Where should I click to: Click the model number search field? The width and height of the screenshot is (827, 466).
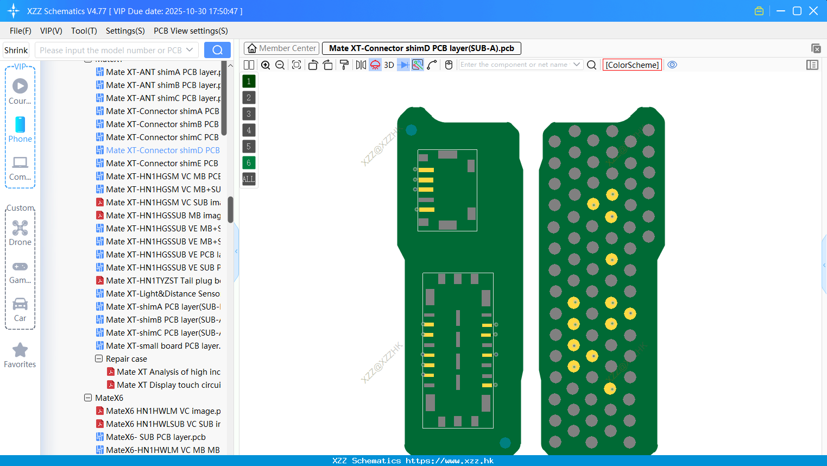point(111,50)
